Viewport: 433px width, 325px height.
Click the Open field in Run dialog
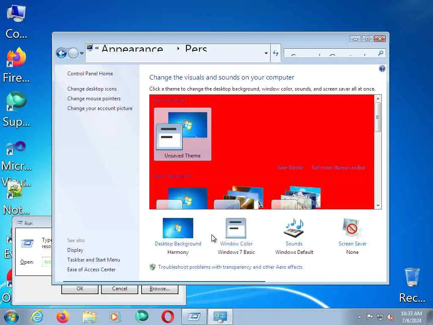coord(47,262)
